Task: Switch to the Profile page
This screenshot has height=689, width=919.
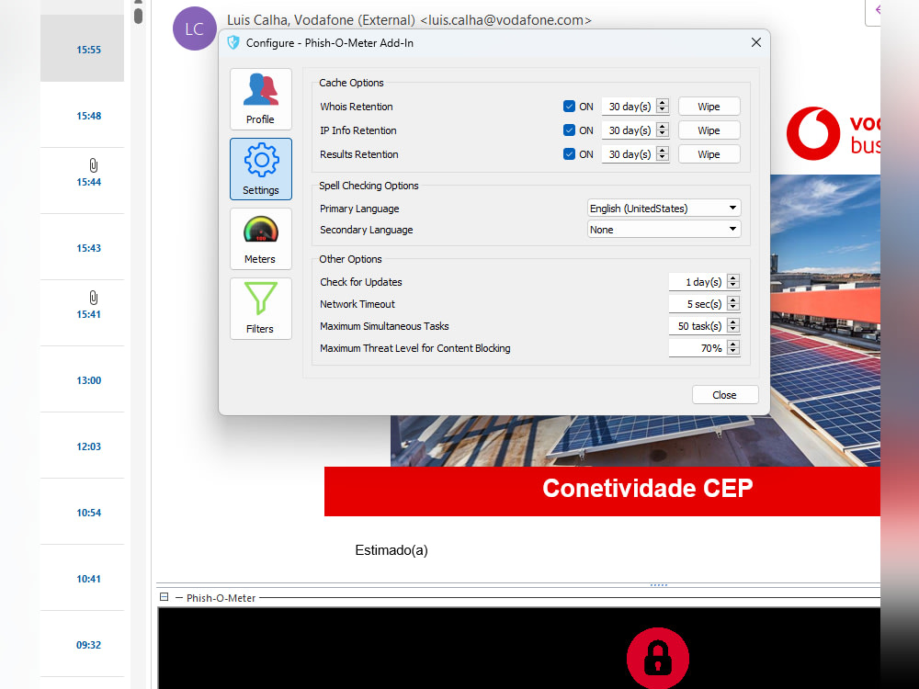Action: click(x=260, y=99)
